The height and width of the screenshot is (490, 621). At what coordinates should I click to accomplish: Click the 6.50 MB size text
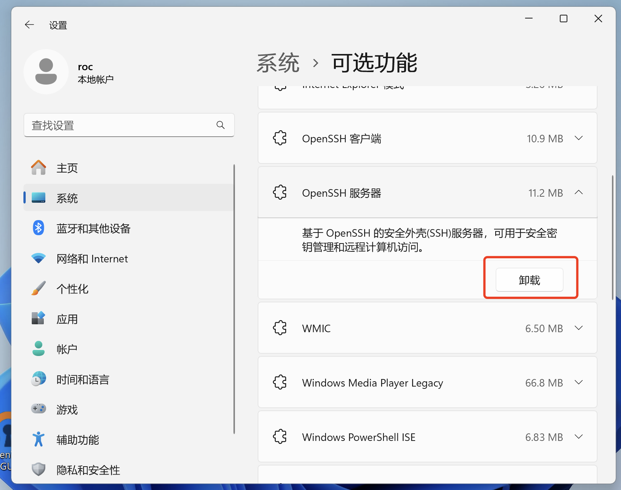coord(544,328)
